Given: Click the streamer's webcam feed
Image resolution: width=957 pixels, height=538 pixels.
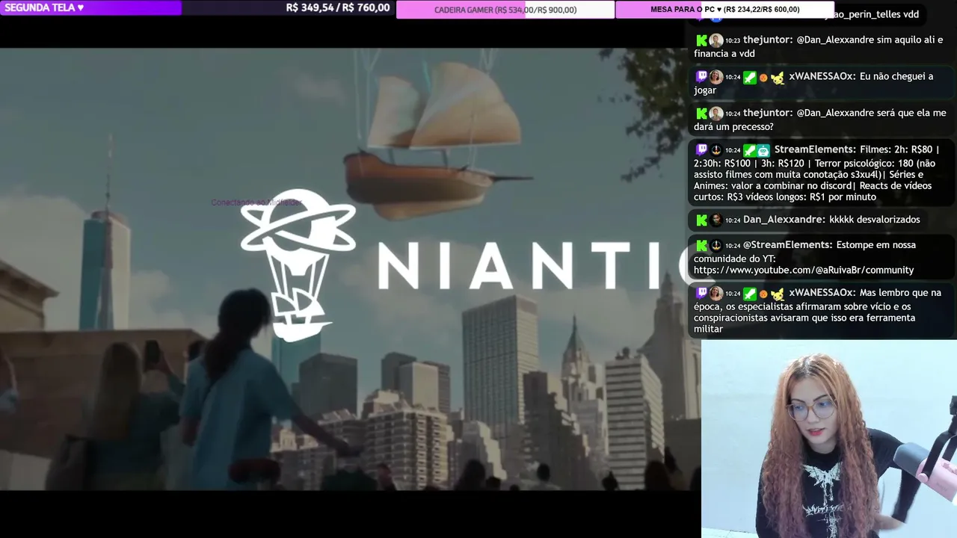Looking at the screenshot, I should point(829,439).
